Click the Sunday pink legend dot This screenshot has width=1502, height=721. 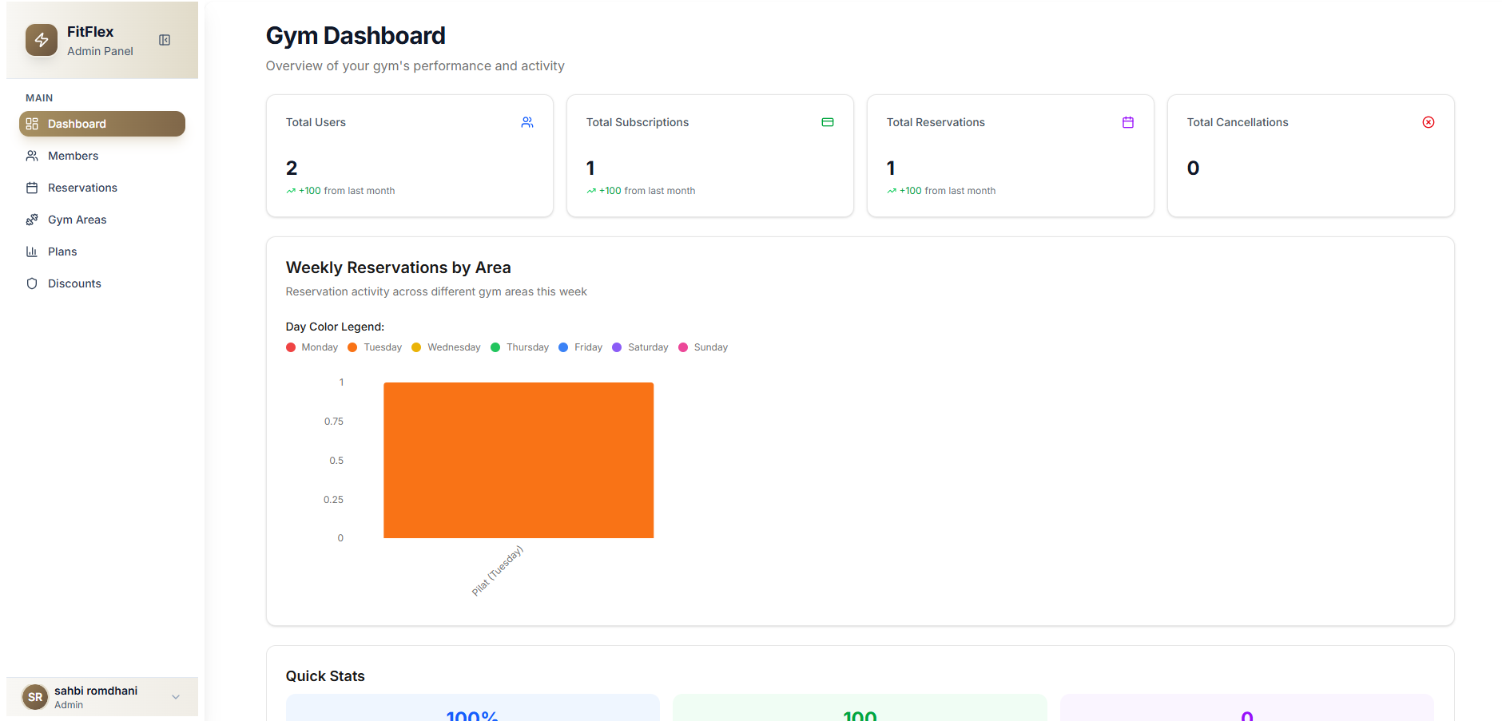coord(683,347)
